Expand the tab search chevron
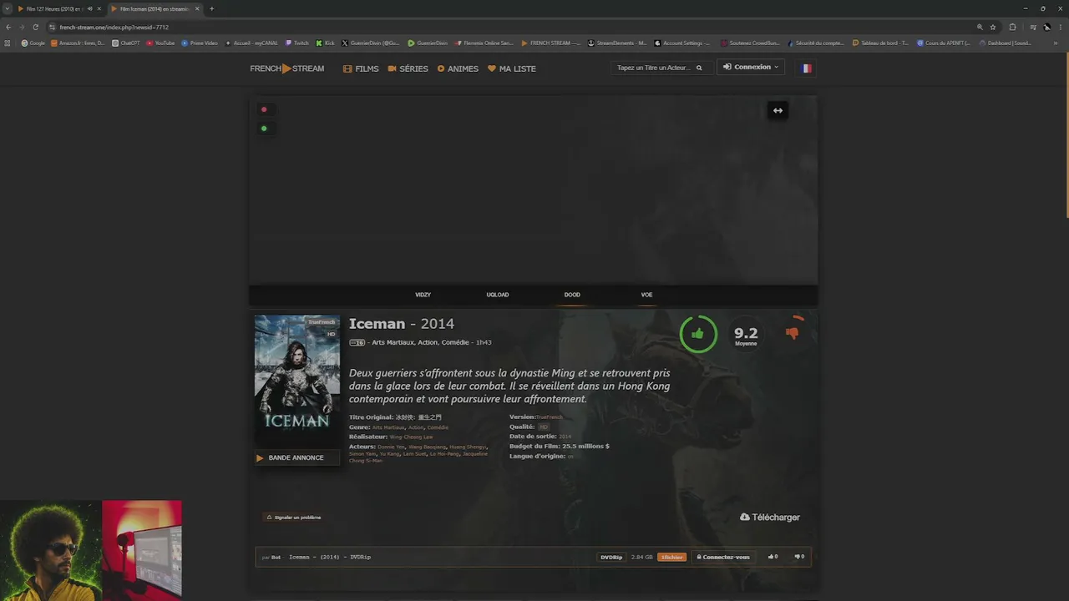 [8, 9]
